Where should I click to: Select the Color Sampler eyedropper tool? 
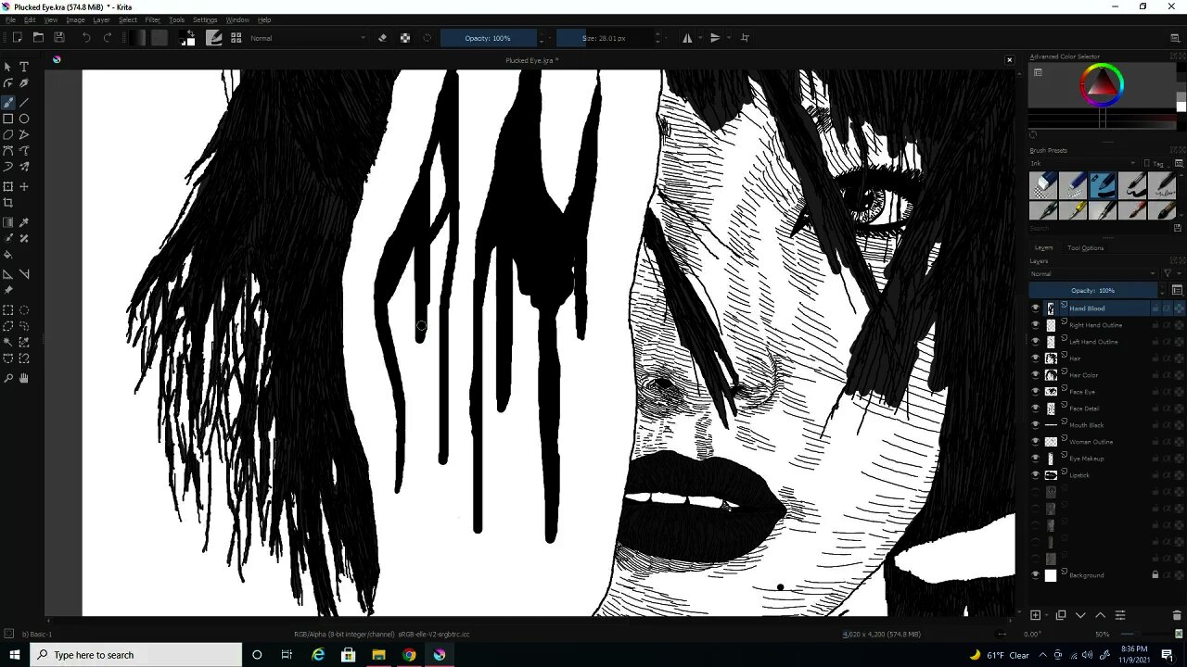tap(24, 222)
